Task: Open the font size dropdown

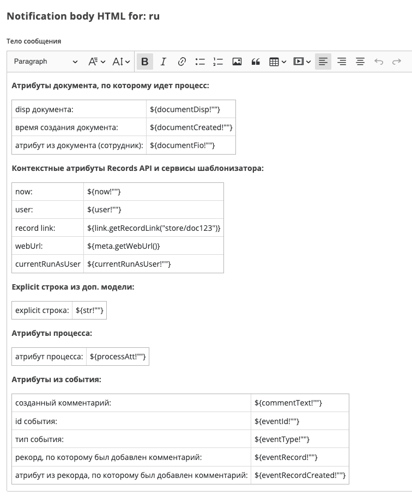Action: click(x=121, y=62)
